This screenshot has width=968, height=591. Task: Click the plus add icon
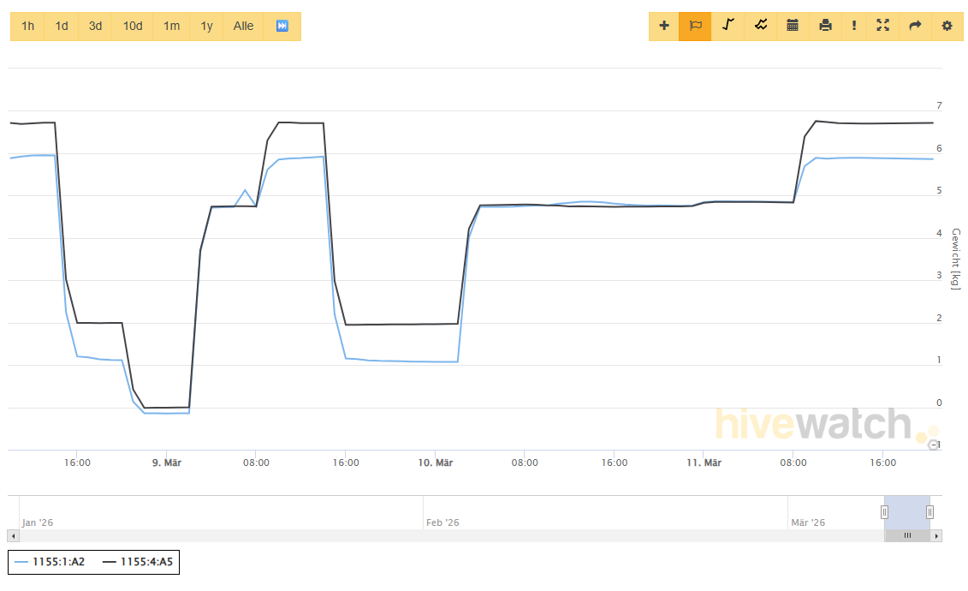[664, 26]
